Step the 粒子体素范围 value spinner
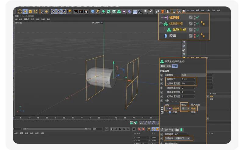The height and width of the screenshot is (150, 244). point(194,97)
